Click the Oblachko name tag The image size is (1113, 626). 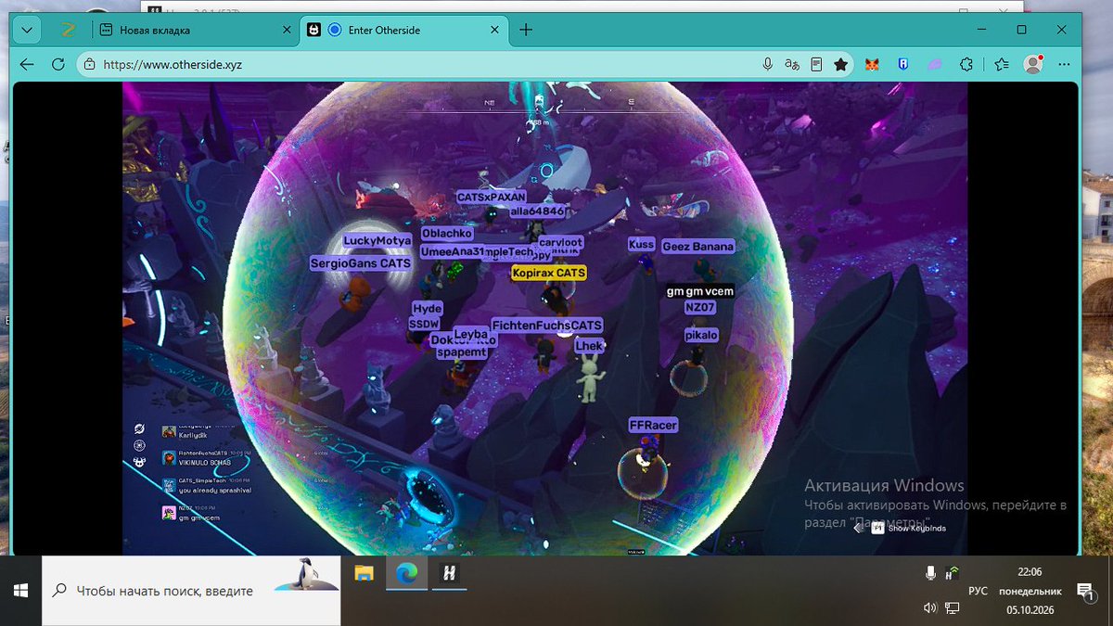(x=447, y=234)
